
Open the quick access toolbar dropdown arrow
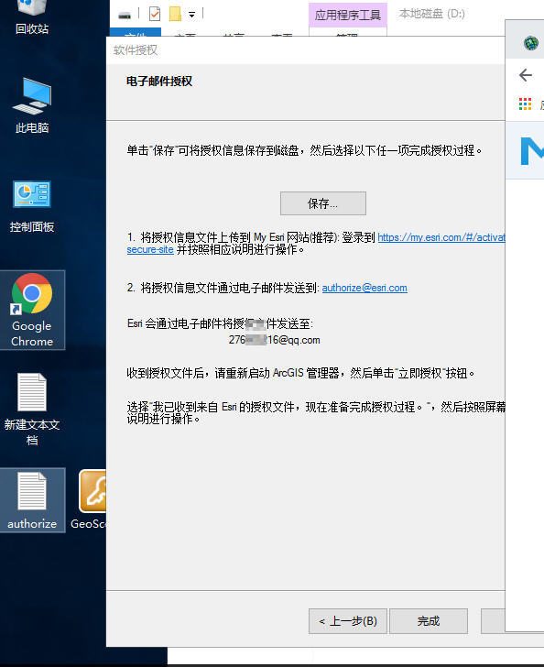pos(191,15)
